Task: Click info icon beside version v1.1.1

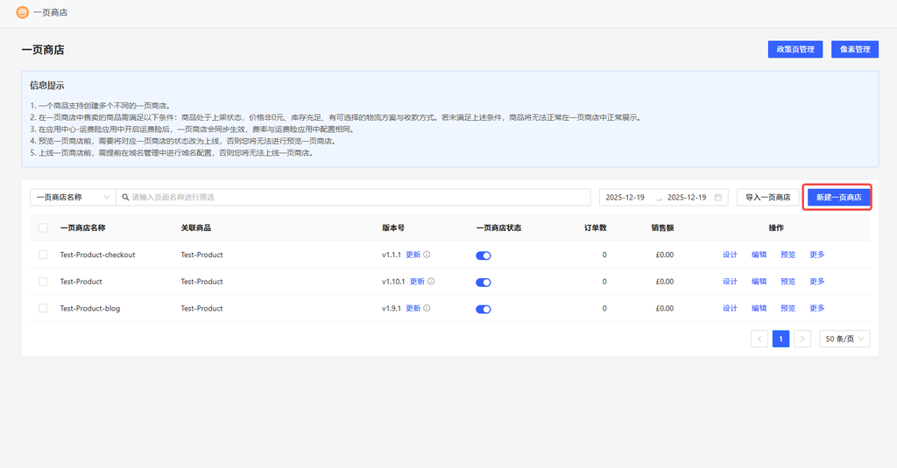Action: click(x=427, y=255)
